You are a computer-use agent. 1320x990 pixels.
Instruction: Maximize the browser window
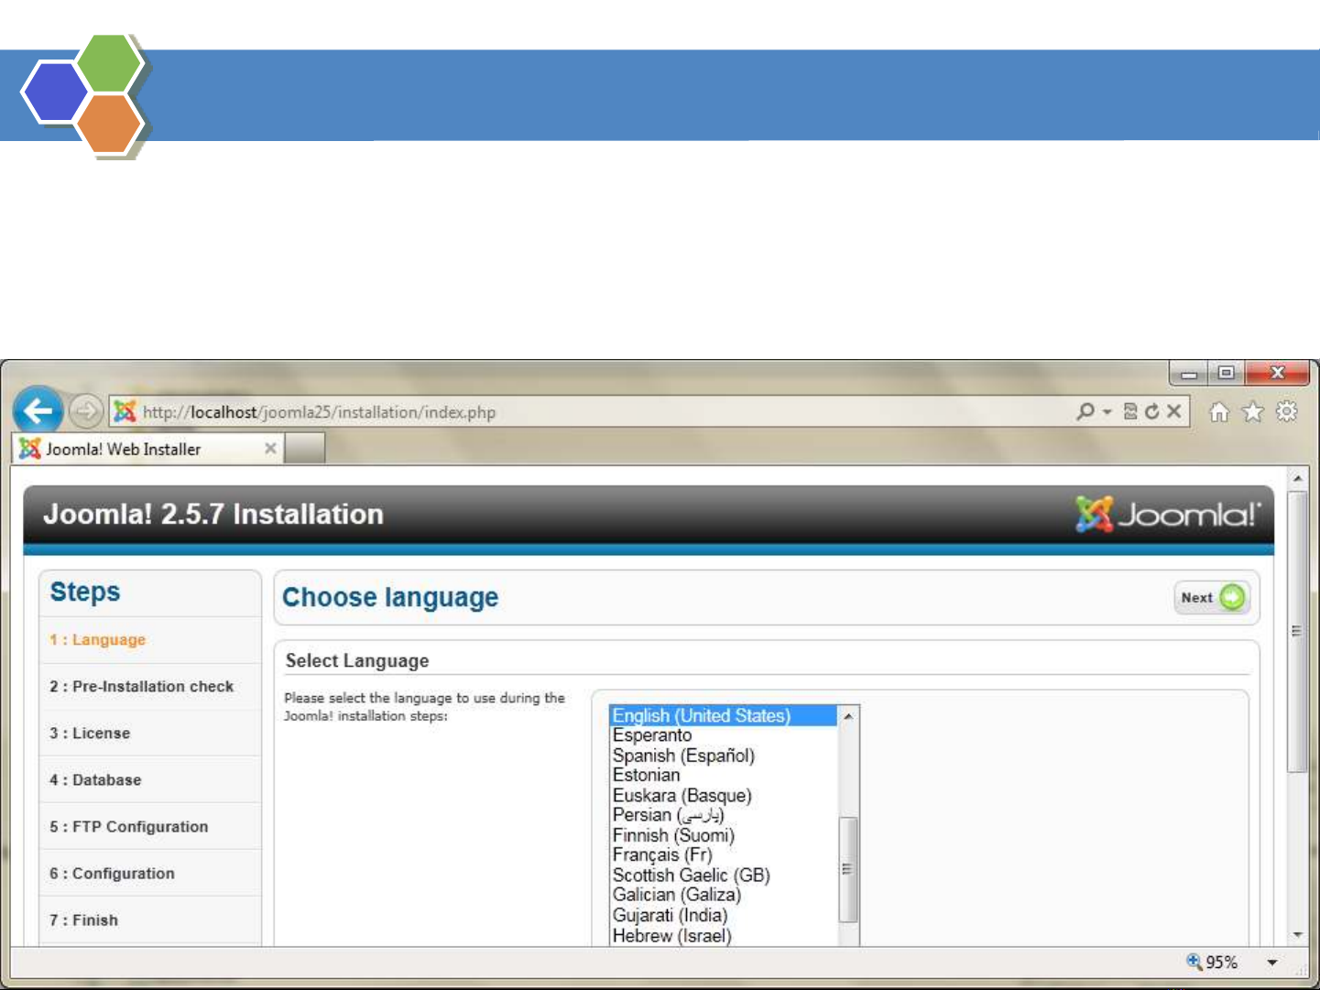coord(1227,374)
